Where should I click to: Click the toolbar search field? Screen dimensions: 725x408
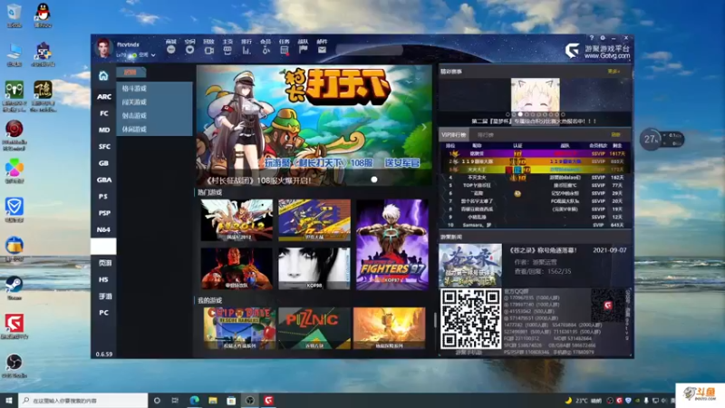[x=370, y=50]
